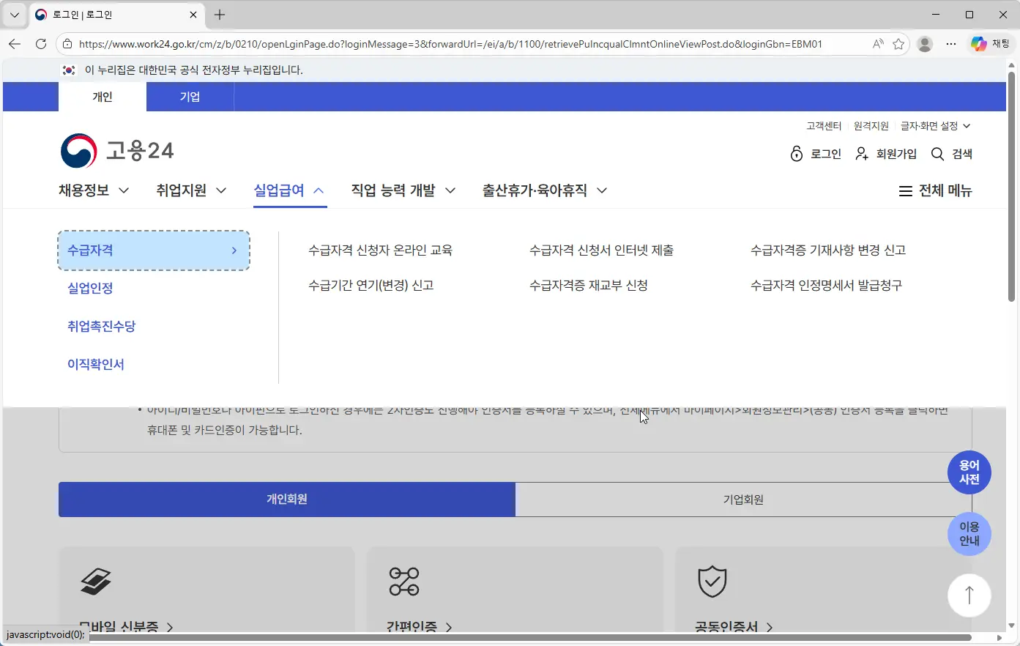Open 수급자격 신청서 인터넷 제출 link
The image size is (1020, 646).
pyautogui.click(x=599, y=250)
